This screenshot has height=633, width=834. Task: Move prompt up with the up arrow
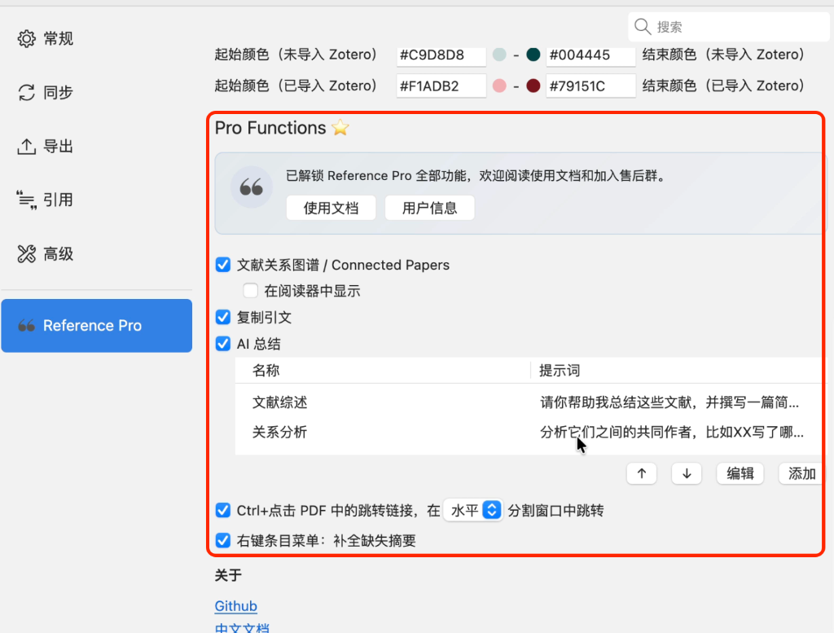pos(642,473)
